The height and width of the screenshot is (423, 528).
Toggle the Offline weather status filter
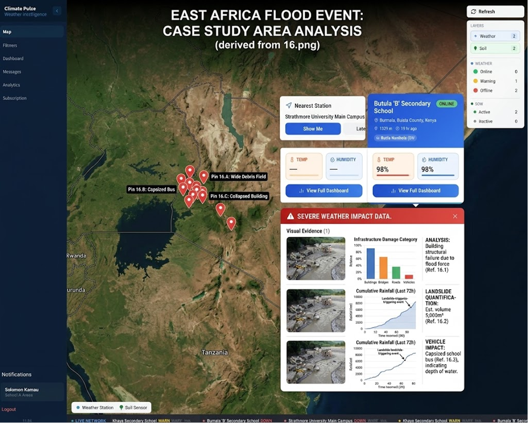(x=495, y=90)
